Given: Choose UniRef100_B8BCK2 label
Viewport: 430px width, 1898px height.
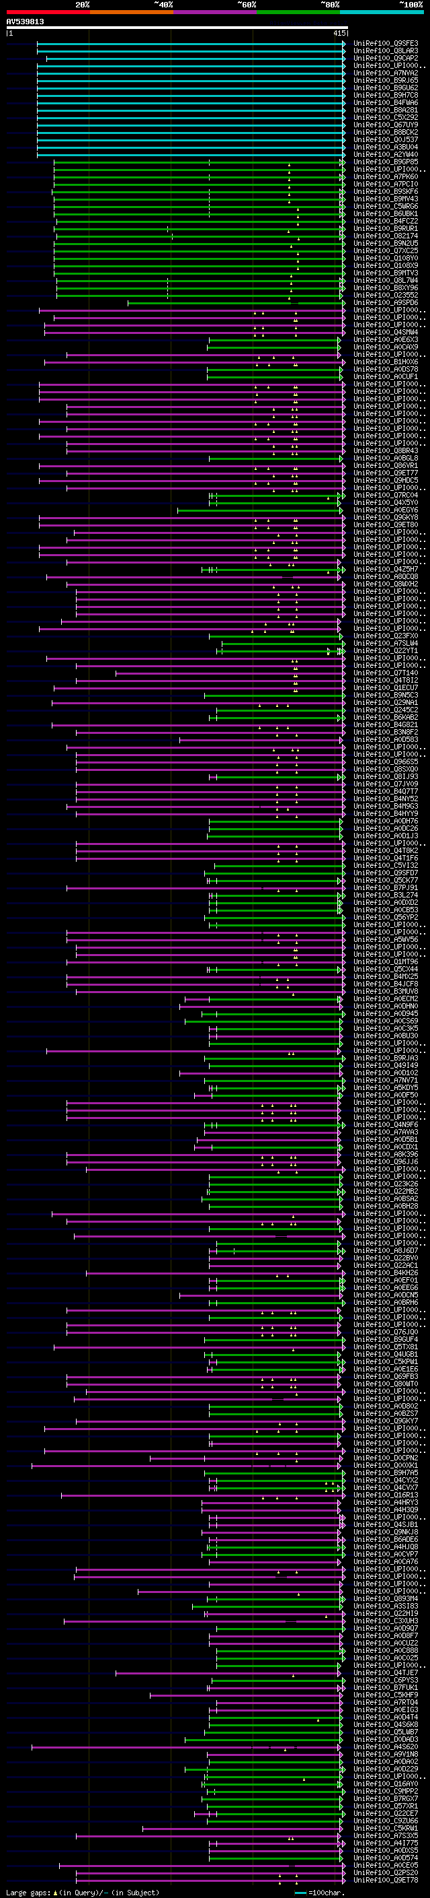Looking at the screenshot, I should coord(386,133).
